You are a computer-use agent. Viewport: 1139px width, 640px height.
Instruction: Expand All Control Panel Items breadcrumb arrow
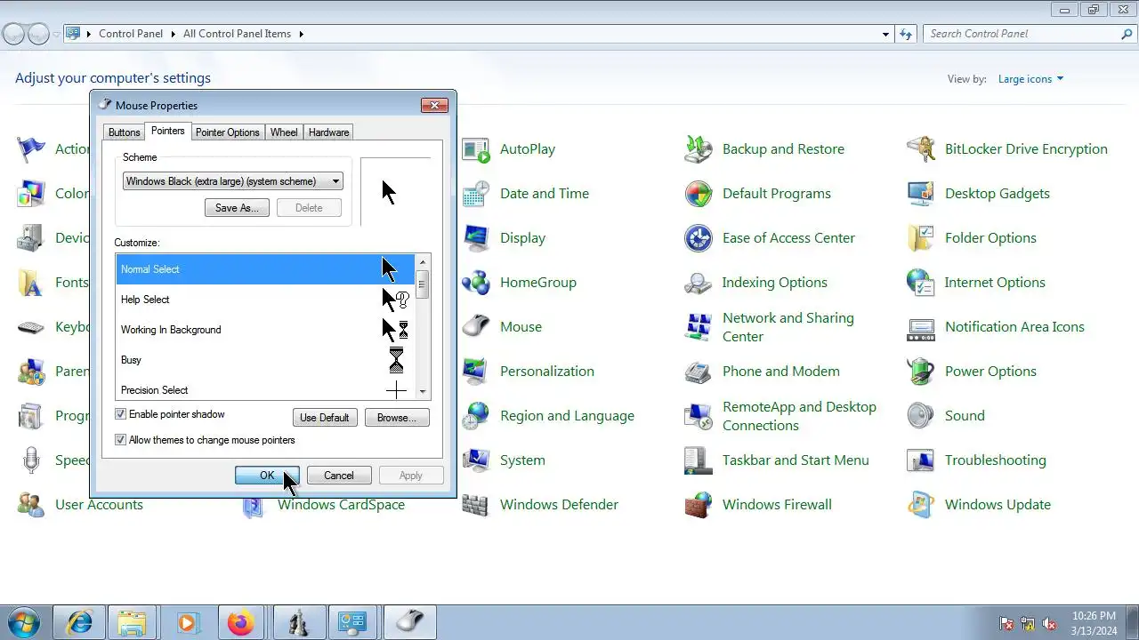301,34
